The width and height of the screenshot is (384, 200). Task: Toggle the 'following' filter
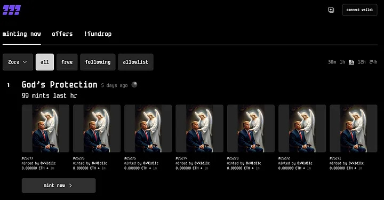pos(98,62)
